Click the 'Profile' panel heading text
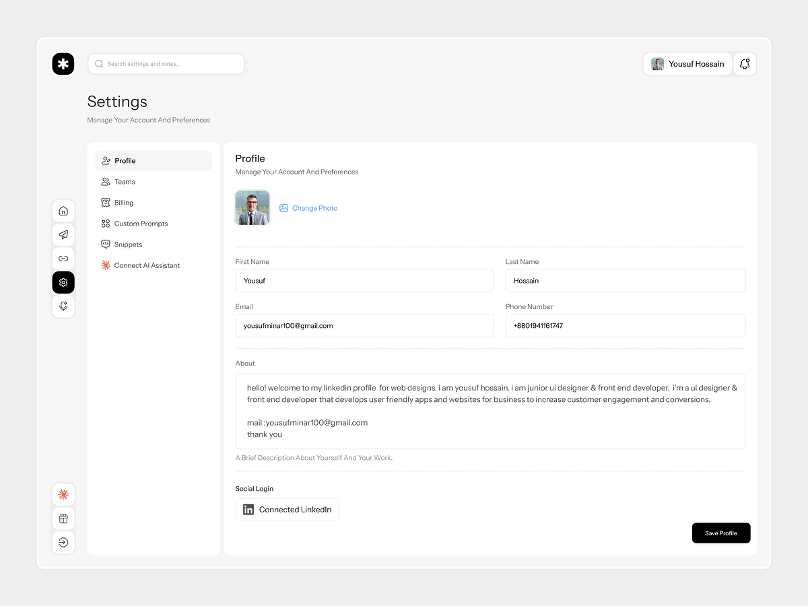 250,159
